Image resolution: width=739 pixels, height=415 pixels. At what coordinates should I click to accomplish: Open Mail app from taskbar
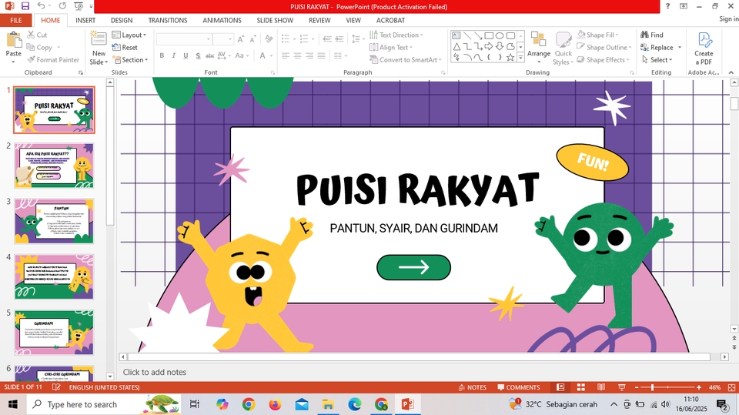tap(302, 404)
